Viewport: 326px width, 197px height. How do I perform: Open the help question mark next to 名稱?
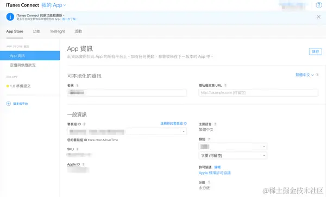point(77,86)
